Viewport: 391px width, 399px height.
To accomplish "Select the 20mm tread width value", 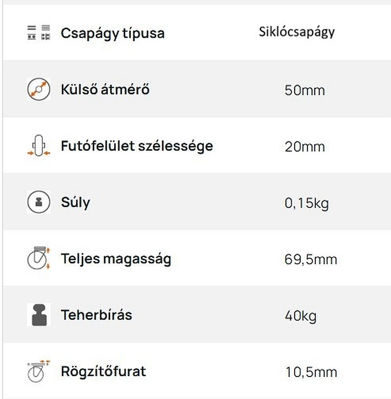I will pos(305,147).
